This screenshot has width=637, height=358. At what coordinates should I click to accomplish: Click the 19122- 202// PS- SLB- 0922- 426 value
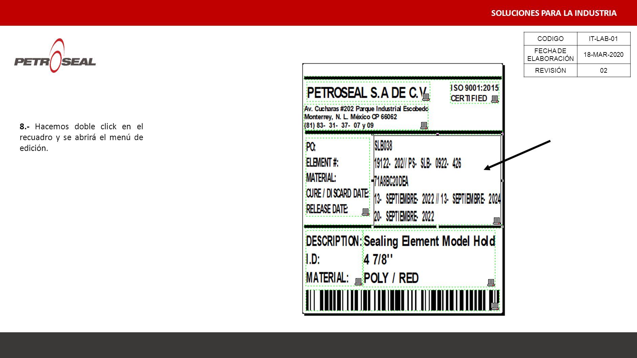[x=418, y=164]
